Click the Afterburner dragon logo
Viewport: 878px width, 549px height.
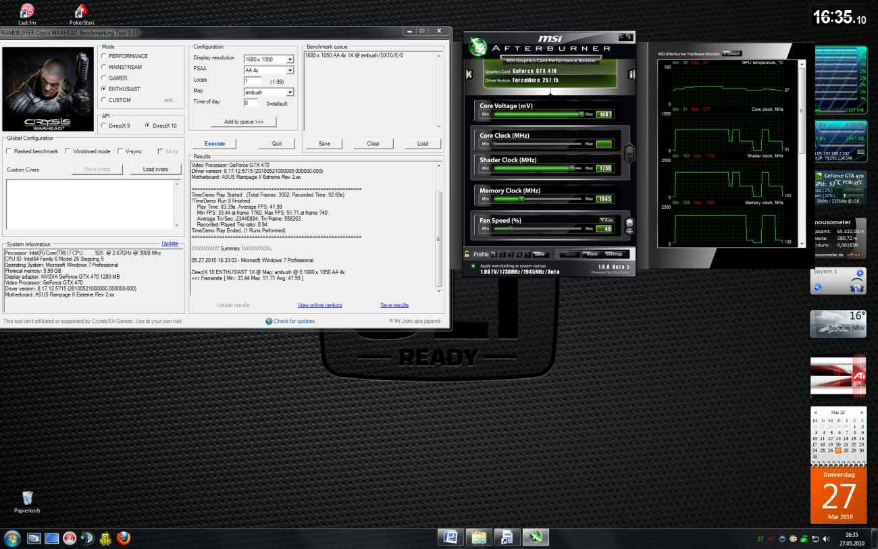pos(479,47)
